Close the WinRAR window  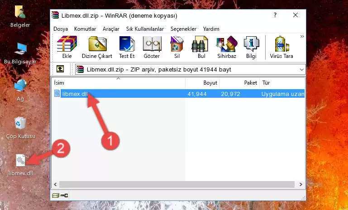(296, 15)
